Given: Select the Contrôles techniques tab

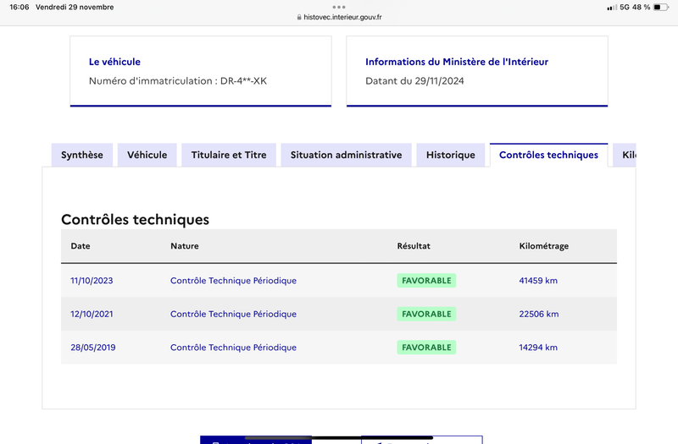Looking at the screenshot, I should (x=548, y=155).
